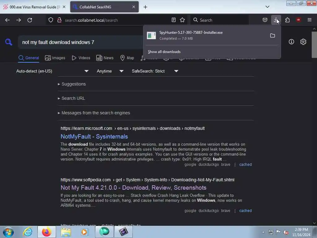This screenshot has height=238, width=317.
Task: Open the SearXNG about info icon
Action: (291, 42)
